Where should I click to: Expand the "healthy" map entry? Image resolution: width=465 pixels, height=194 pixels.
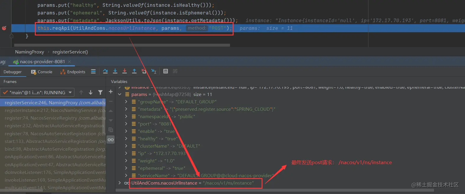[x=126, y=138]
